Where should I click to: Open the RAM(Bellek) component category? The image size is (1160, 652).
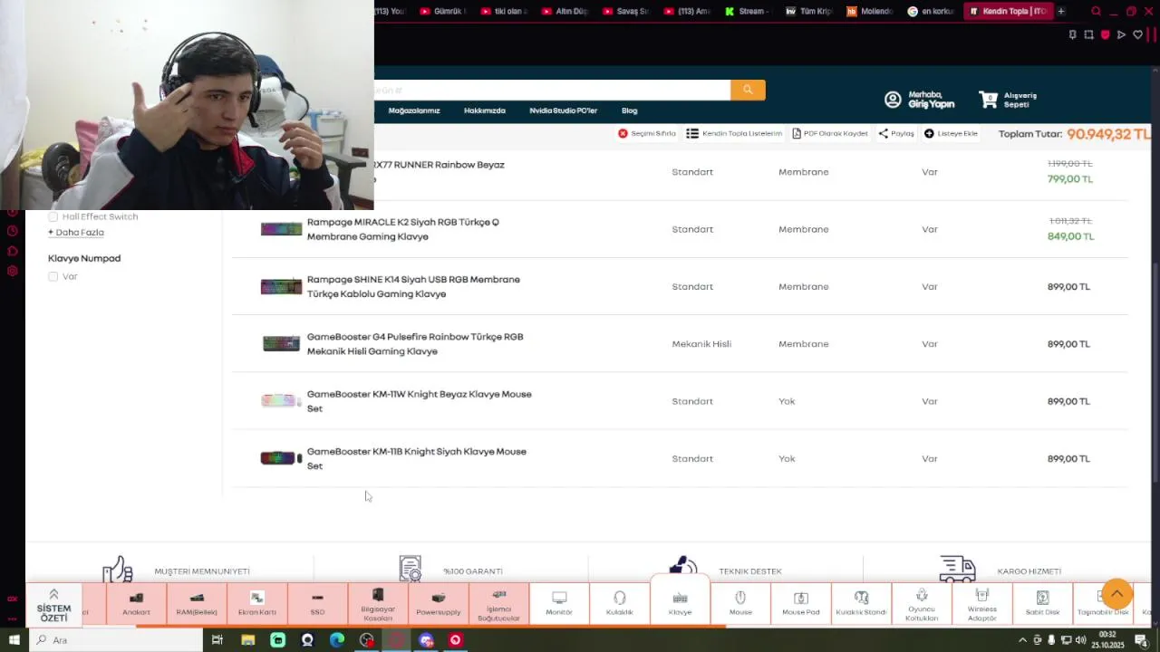pos(197,604)
